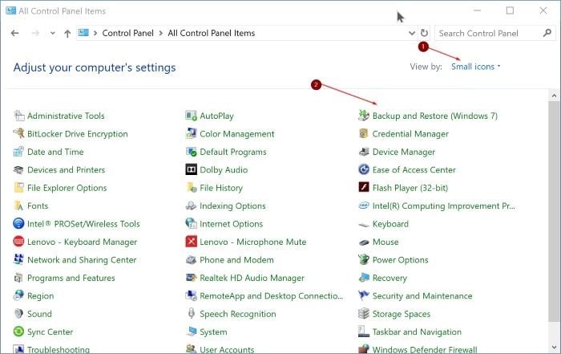Click the vertical scrollbar thumb
The image size is (561, 354).
554,211
